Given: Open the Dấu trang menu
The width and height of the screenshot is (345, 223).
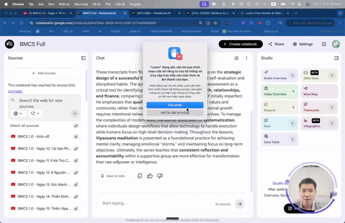Looking at the screenshot, I should [81, 4].
